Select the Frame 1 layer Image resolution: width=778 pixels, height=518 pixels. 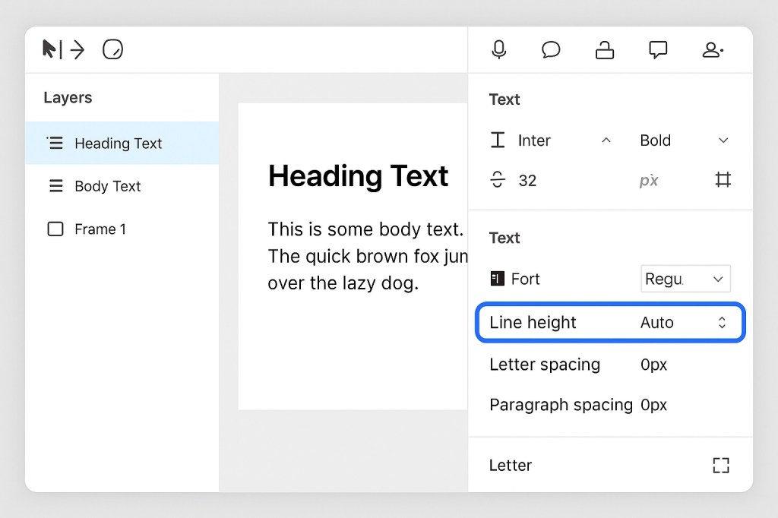[101, 229]
